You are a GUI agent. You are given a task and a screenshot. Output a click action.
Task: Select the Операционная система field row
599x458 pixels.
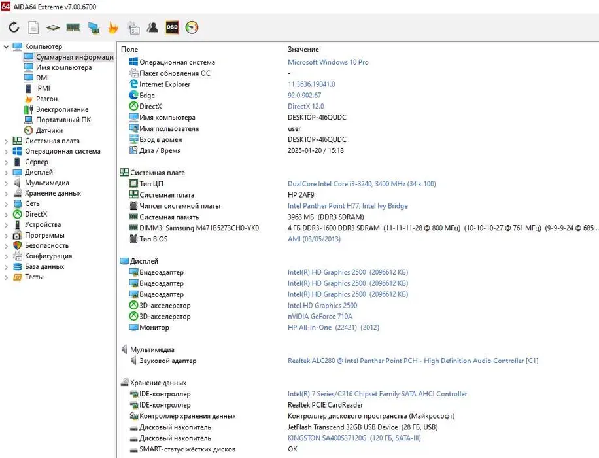tap(172, 62)
